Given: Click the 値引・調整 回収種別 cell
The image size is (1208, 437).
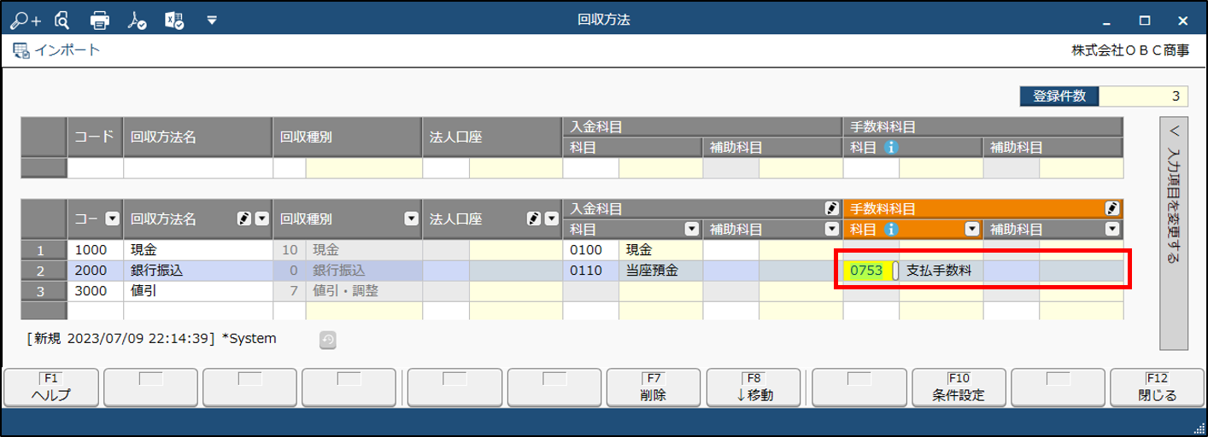Looking at the screenshot, I should (364, 290).
